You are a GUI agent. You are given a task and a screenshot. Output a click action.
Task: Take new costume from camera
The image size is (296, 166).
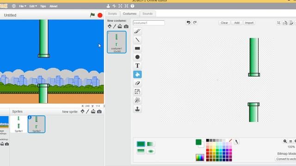coord(126,26)
